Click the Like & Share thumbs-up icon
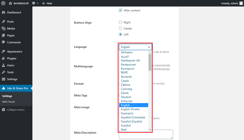244x140 pixels. 3,88
